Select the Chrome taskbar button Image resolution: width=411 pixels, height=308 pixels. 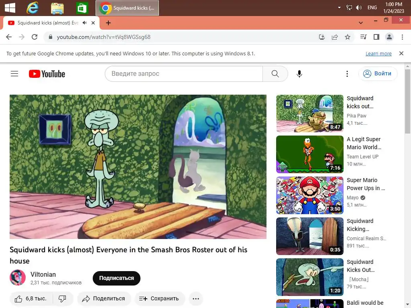[127, 8]
